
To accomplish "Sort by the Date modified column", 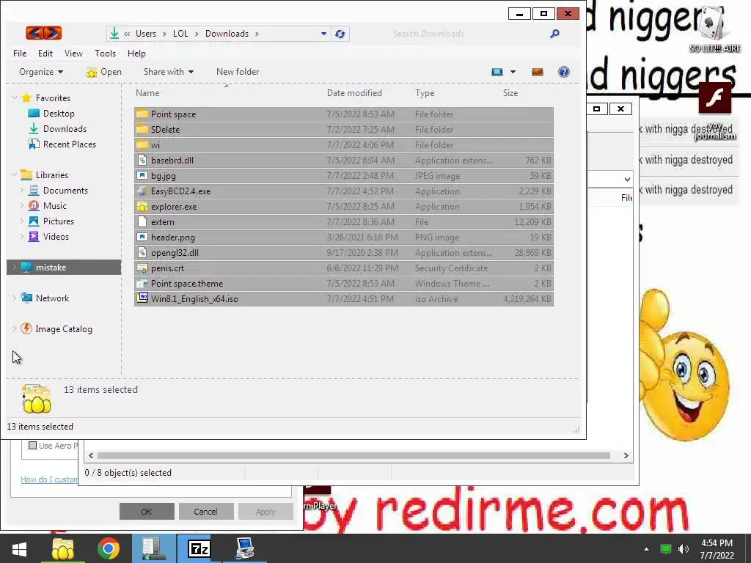I will (x=354, y=93).
